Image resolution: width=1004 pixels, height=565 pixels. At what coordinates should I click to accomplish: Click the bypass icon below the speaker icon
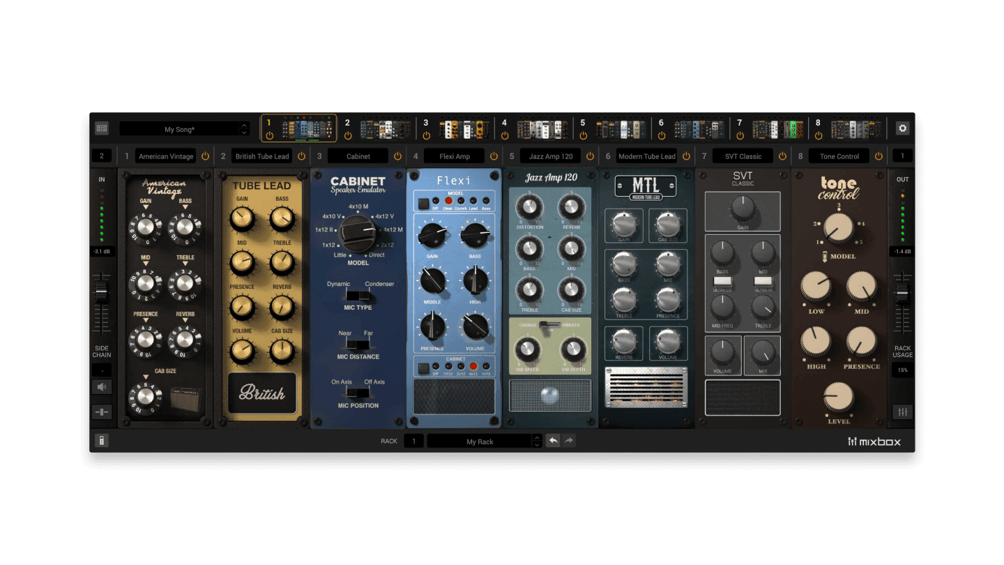[101, 412]
